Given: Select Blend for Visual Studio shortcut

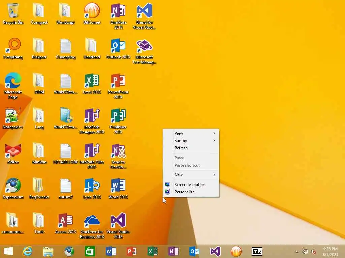Looking at the screenshot, I should click(144, 16).
